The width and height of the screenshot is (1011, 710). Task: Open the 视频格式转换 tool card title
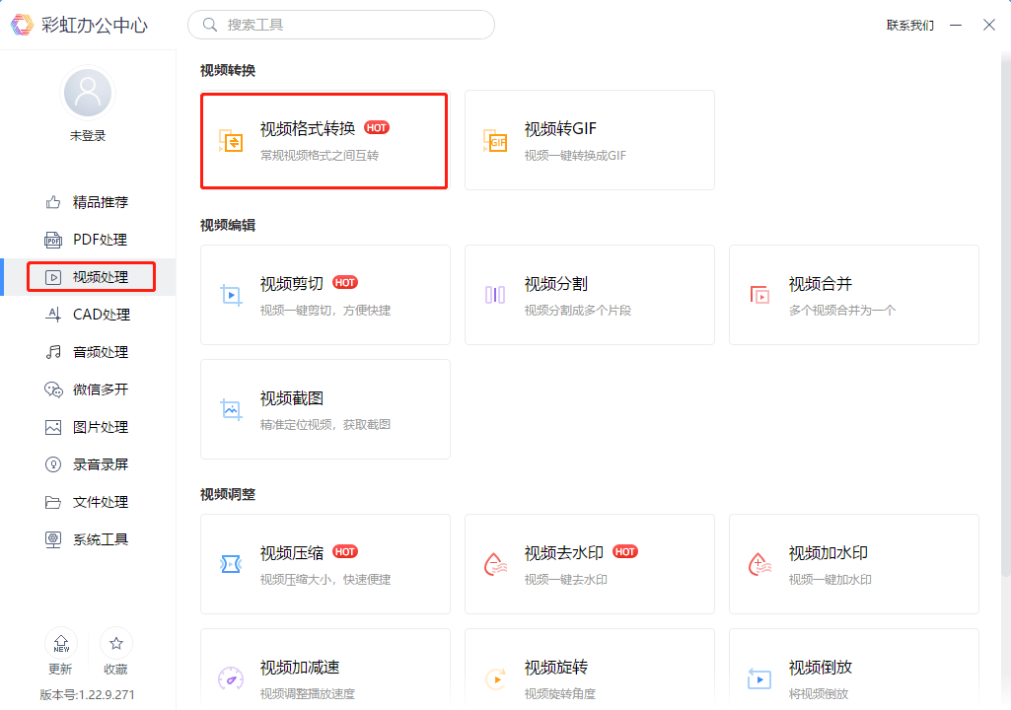pyautogui.click(x=308, y=129)
